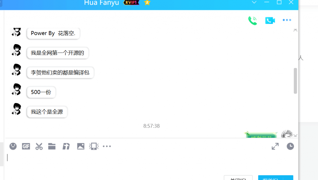Collapse chat with the top-right arrow
Image resolution: width=318 pixels, height=180 pixels.
point(295,30)
